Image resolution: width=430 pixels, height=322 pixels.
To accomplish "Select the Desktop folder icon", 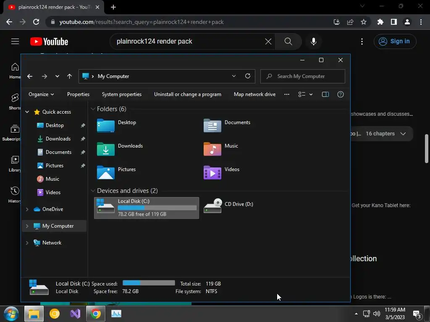I will point(105,125).
